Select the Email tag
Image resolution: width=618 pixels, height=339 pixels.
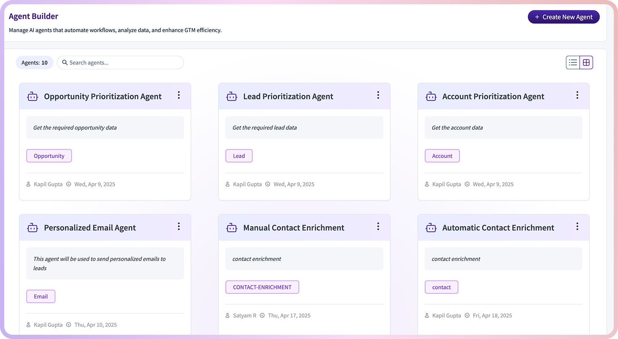pos(41,296)
